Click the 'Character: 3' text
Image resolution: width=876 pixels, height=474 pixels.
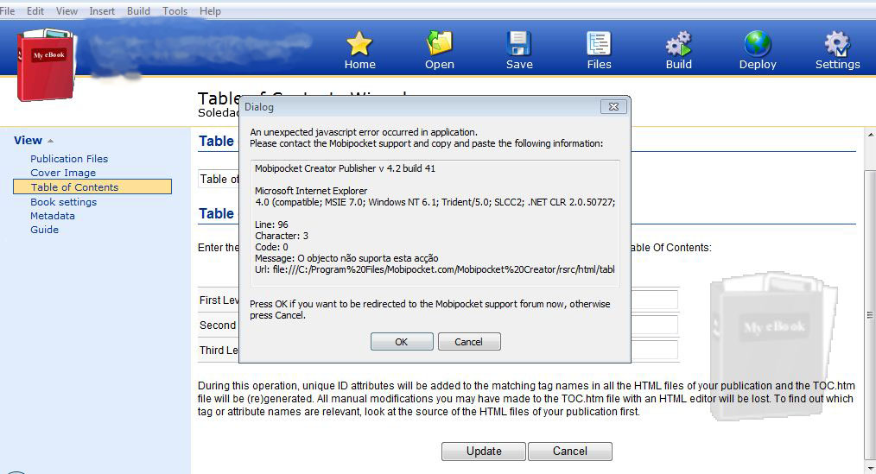(282, 236)
